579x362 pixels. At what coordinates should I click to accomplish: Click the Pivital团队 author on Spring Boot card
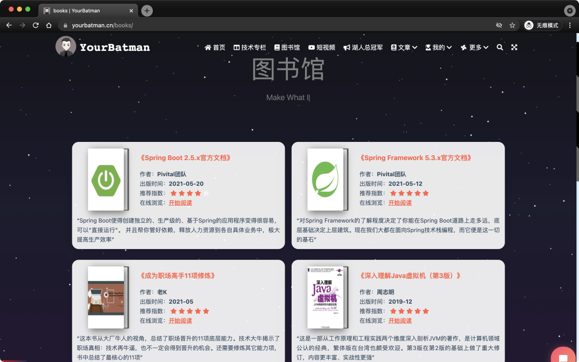click(172, 174)
